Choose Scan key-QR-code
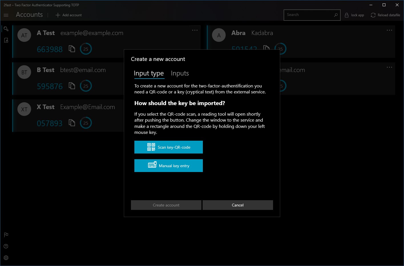The width and height of the screenshot is (404, 266). 169,147
